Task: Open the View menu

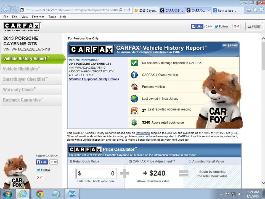Action: point(25,17)
